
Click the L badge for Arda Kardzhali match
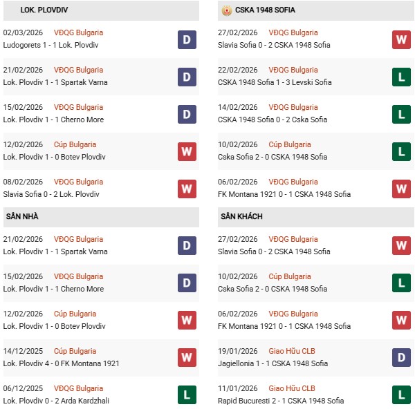(x=187, y=395)
